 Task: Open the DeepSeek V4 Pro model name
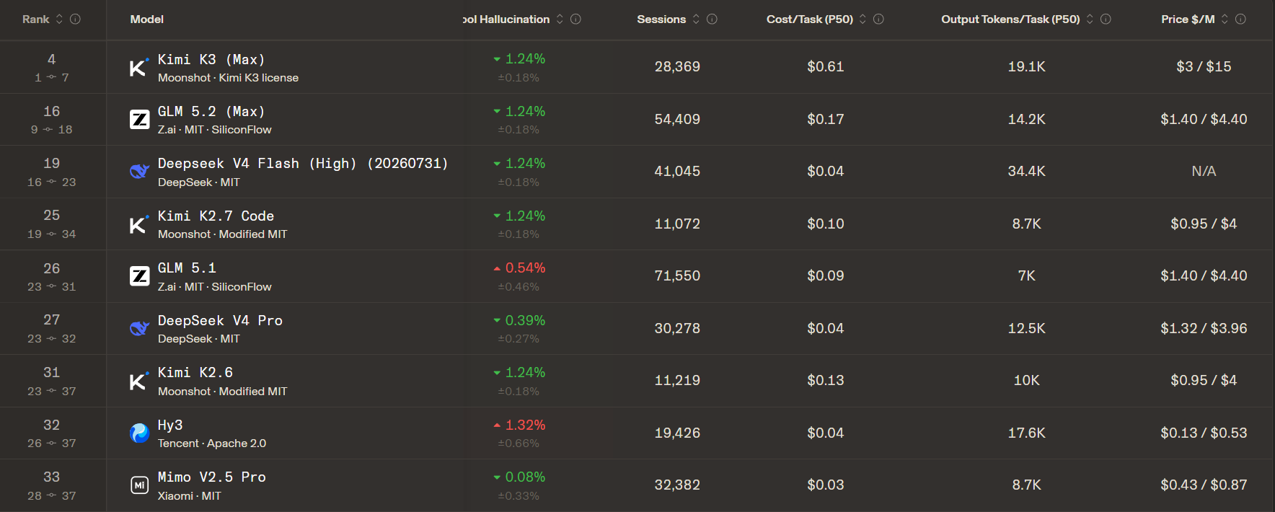coord(220,320)
